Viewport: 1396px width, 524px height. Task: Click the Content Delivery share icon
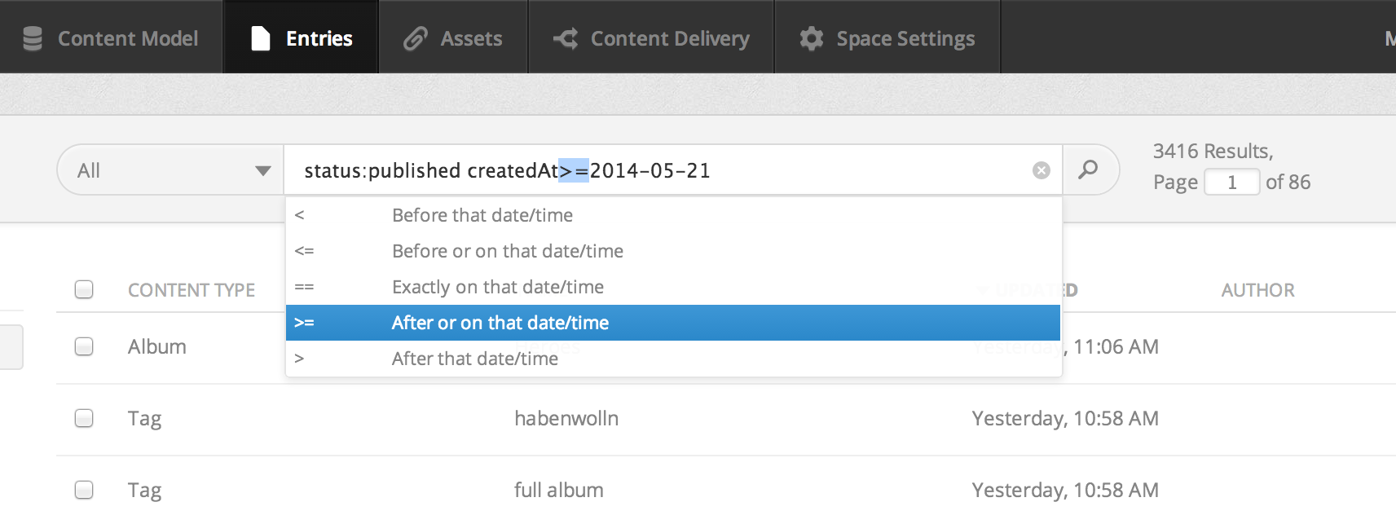tap(566, 38)
